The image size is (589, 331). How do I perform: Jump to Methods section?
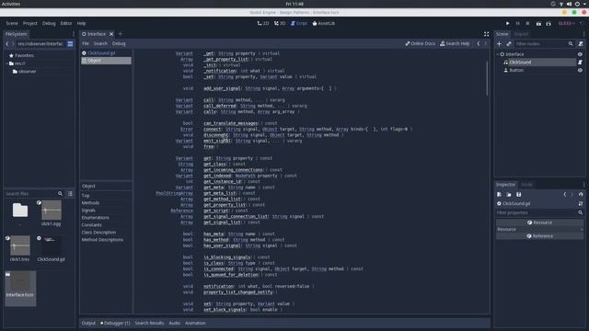90,202
